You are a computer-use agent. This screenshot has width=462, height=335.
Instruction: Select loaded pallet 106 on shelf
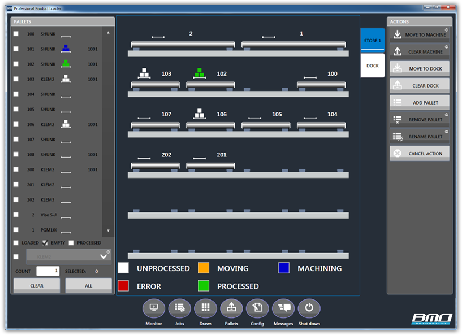pos(200,114)
